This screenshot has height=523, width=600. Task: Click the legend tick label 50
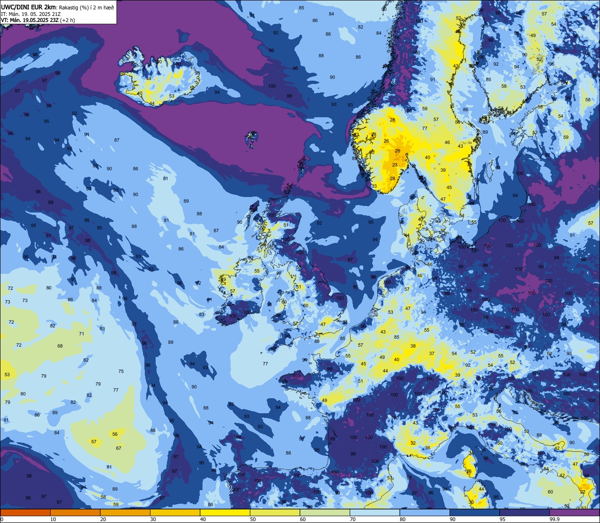[253, 519]
